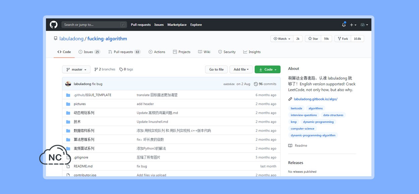This screenshot has width=419, height=194.
Task: Open the notifications bell
Action: (344, 25)
